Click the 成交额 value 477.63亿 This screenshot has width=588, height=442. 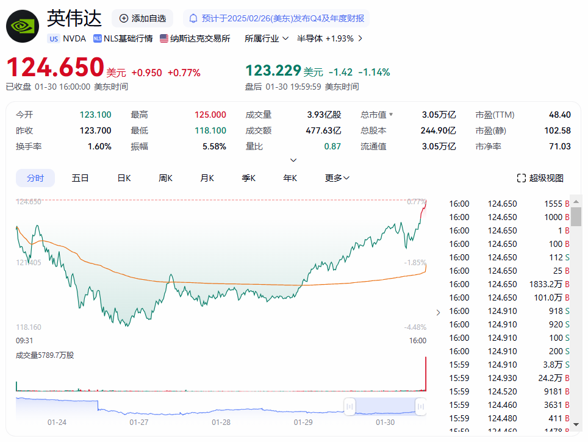pos(323,130)
